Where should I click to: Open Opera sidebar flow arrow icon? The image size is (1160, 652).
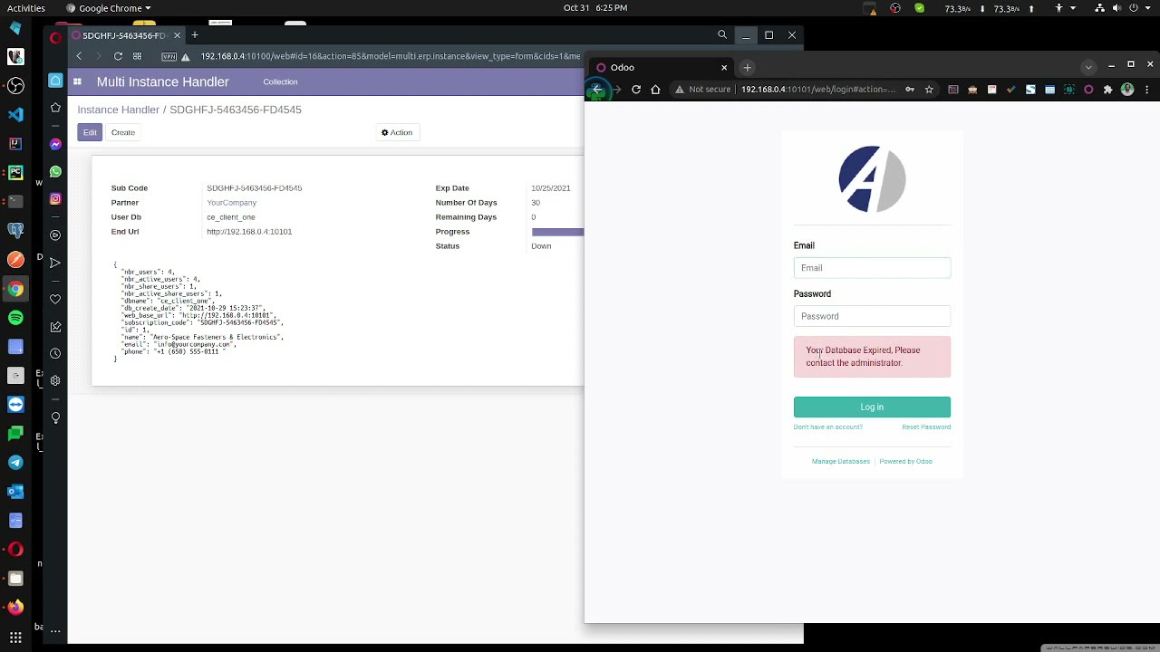click(x=55, y=263)
